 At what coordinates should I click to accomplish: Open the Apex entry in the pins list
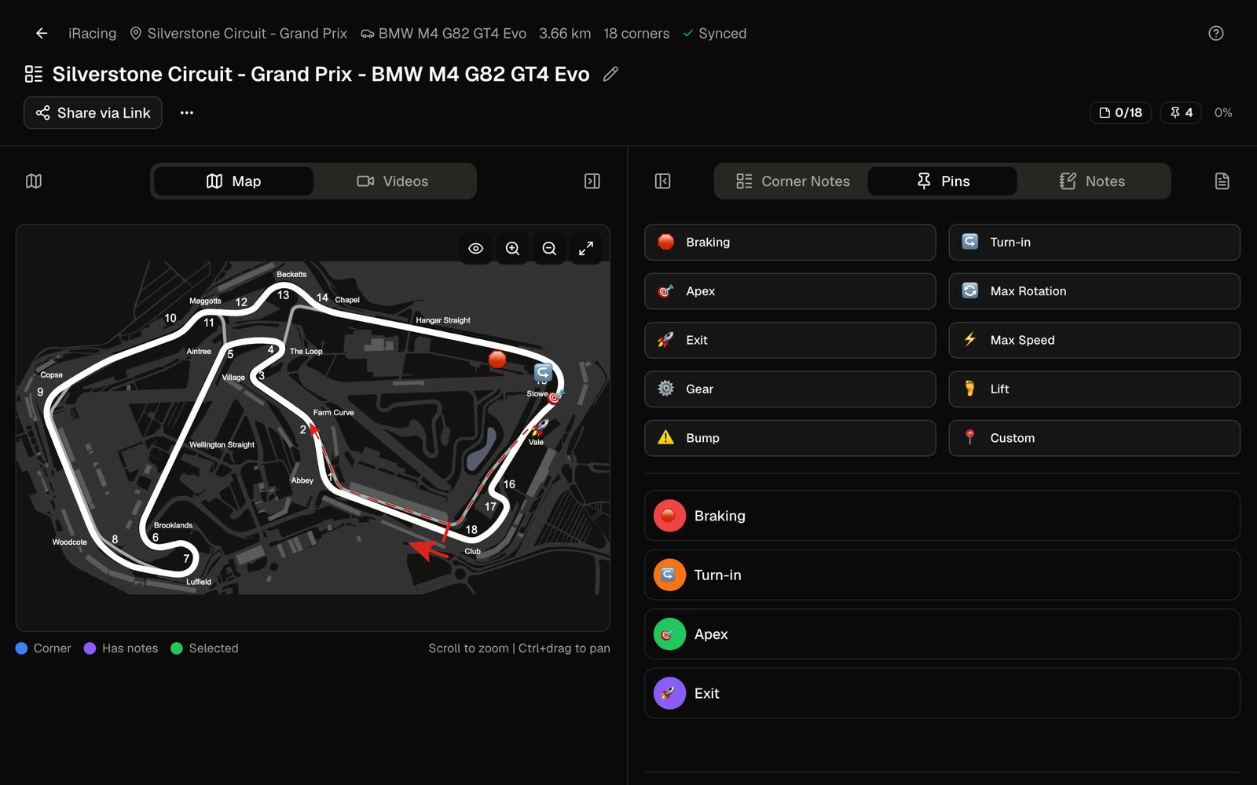click(x=942, y=634)
